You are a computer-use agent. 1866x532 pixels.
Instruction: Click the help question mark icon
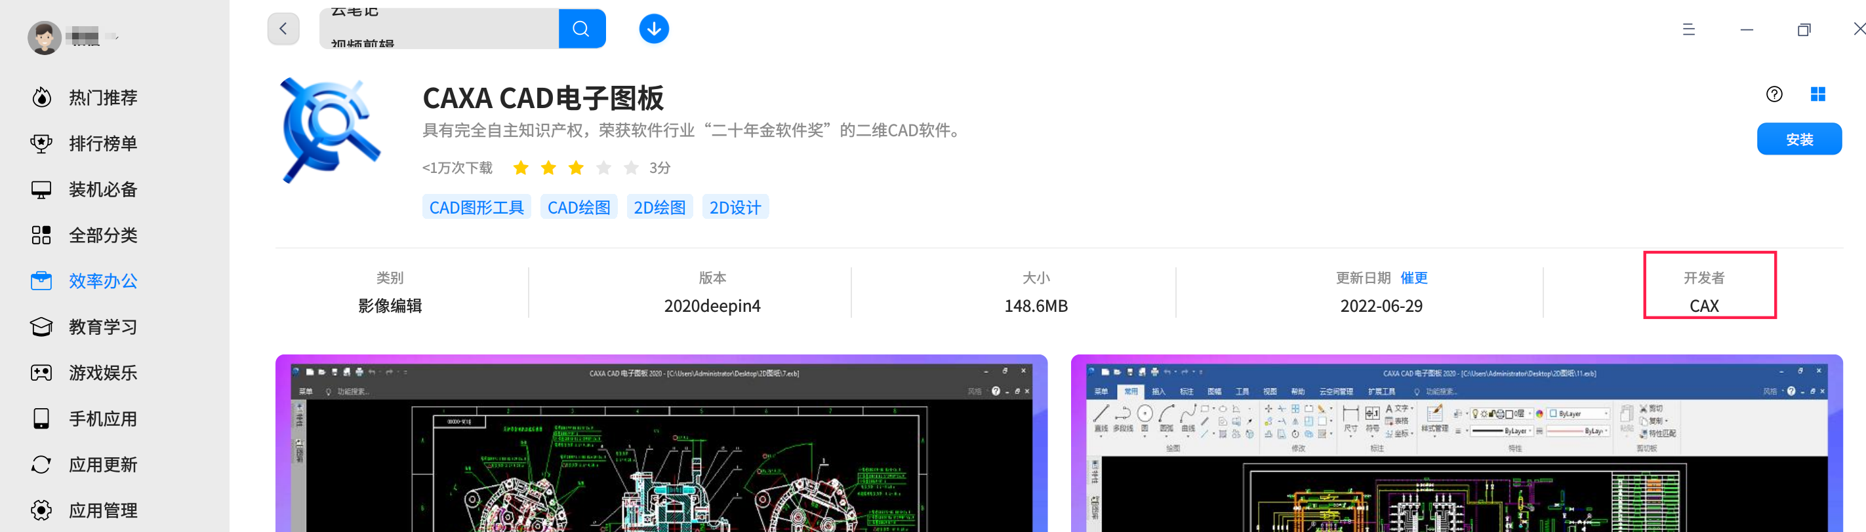tap(1774, 94)
